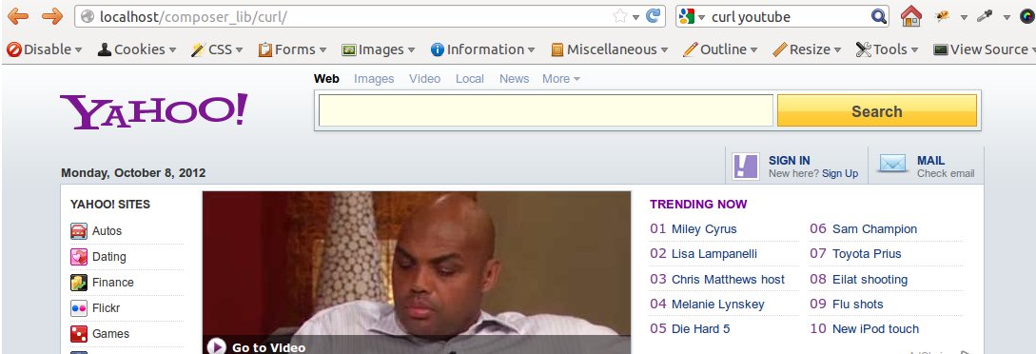The image size is (1036, 354).
Task: Open Information menu in developer toolbar
Action: click(483, 49)
